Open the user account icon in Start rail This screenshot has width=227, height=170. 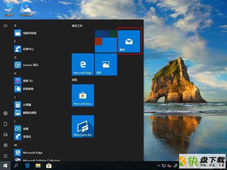pyautogui.click(x=5, y=113)
